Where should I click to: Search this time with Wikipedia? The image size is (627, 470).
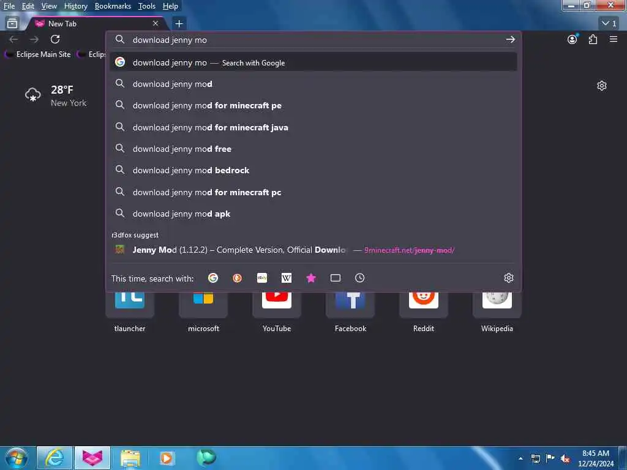287,278
